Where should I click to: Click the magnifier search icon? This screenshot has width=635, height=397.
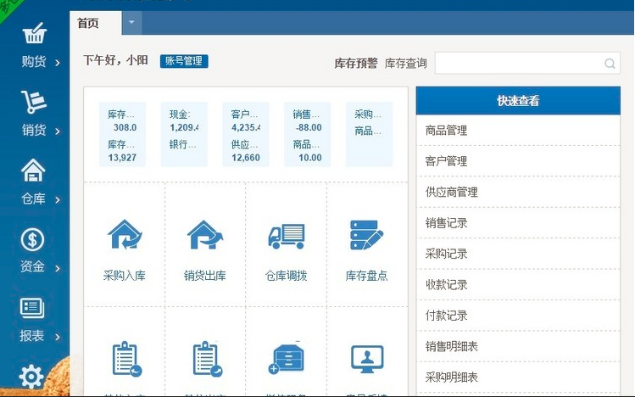coord(610,64)
